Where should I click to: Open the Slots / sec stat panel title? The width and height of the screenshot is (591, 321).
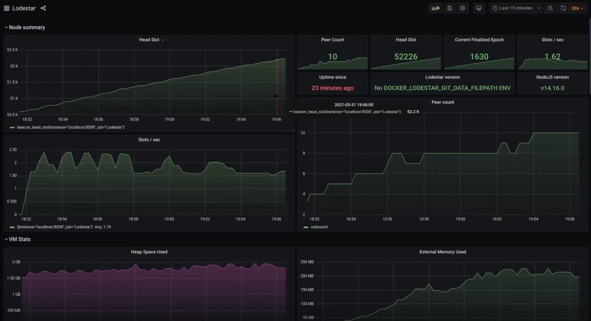(552, 40)
